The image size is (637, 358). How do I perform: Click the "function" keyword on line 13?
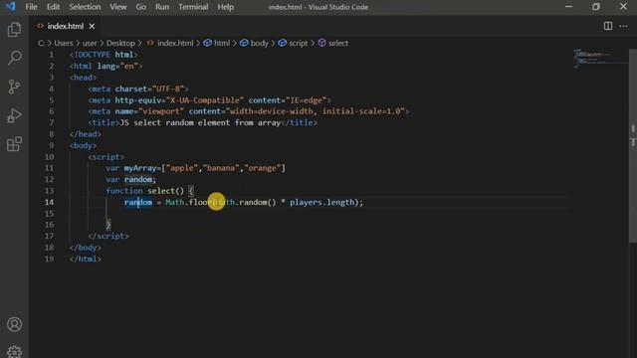click(x=124, y=191)
